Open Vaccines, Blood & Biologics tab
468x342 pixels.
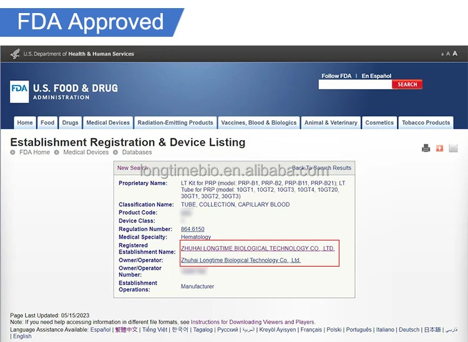pyautogui.click(x=259, y=123)
